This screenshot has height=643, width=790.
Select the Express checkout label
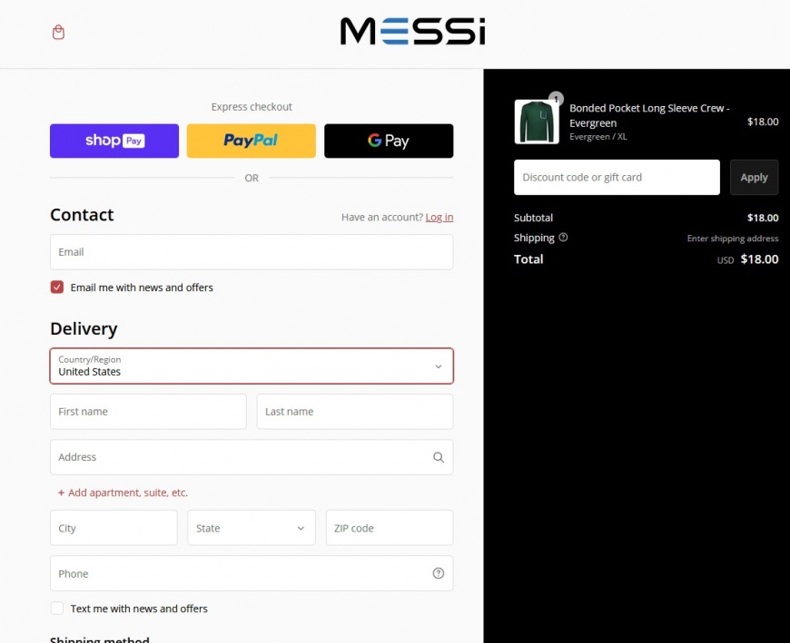pyautogui.click(x=252, y=107)
